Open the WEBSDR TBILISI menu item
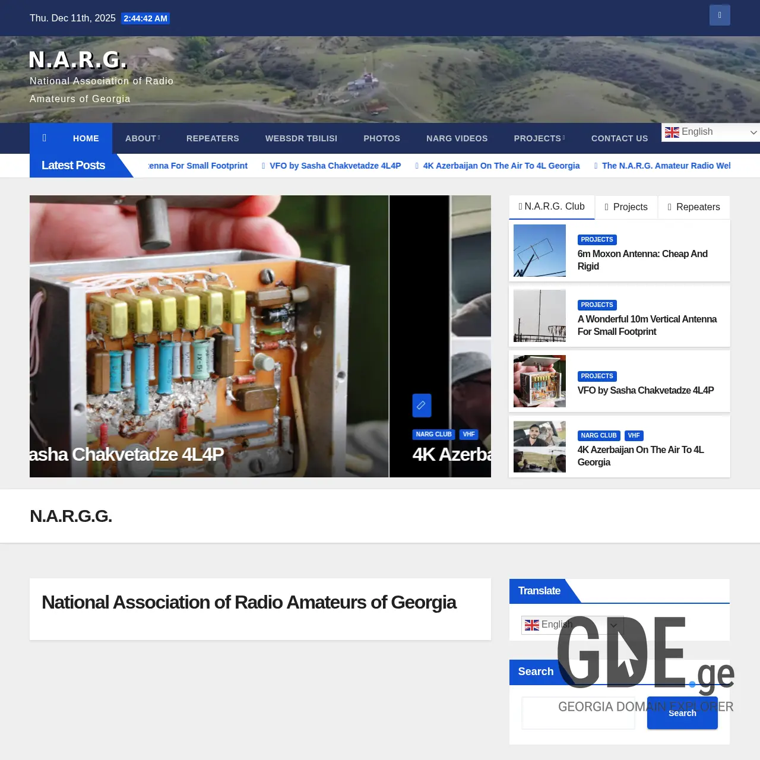The width and height of the screenshot is (760, 760). pos(301,138)
